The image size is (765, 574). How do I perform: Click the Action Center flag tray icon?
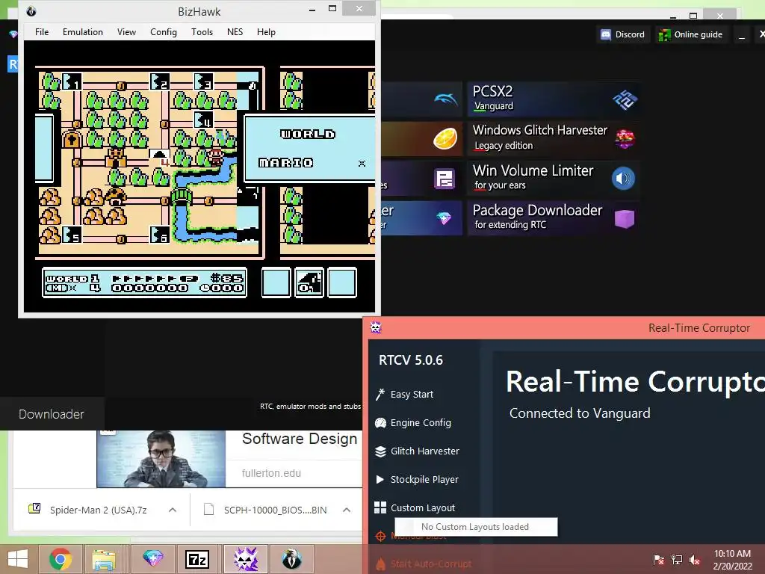tap(658, 559)
